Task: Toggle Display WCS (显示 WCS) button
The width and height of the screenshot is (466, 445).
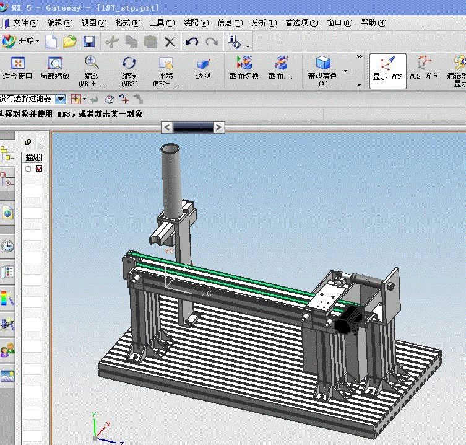Action: click(388, 68)
